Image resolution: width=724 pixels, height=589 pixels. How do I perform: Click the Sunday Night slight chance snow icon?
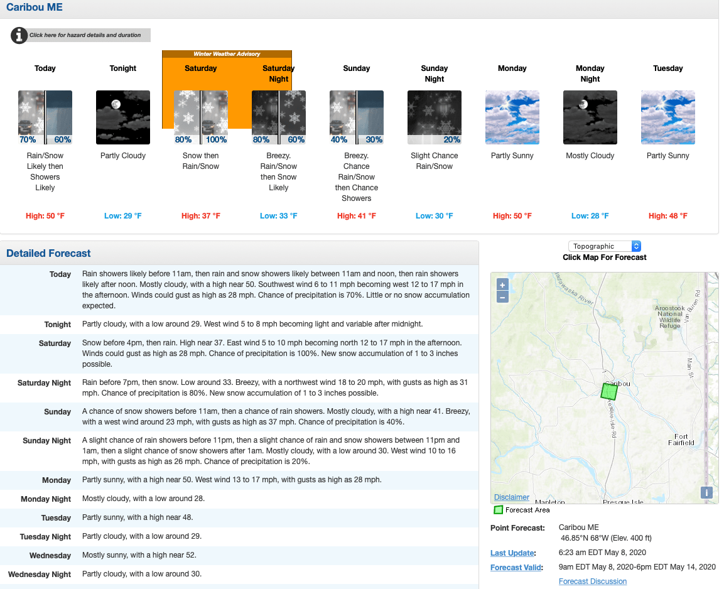435,117
